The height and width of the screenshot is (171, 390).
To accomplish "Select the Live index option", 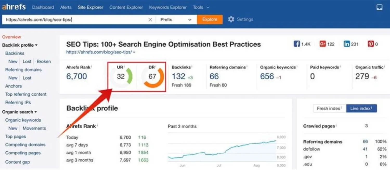I will click(x=361, y=108).
